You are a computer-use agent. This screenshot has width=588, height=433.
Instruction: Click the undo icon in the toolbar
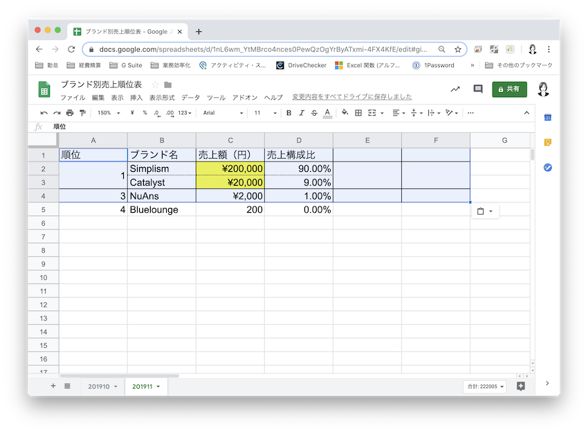coord(44,113)
